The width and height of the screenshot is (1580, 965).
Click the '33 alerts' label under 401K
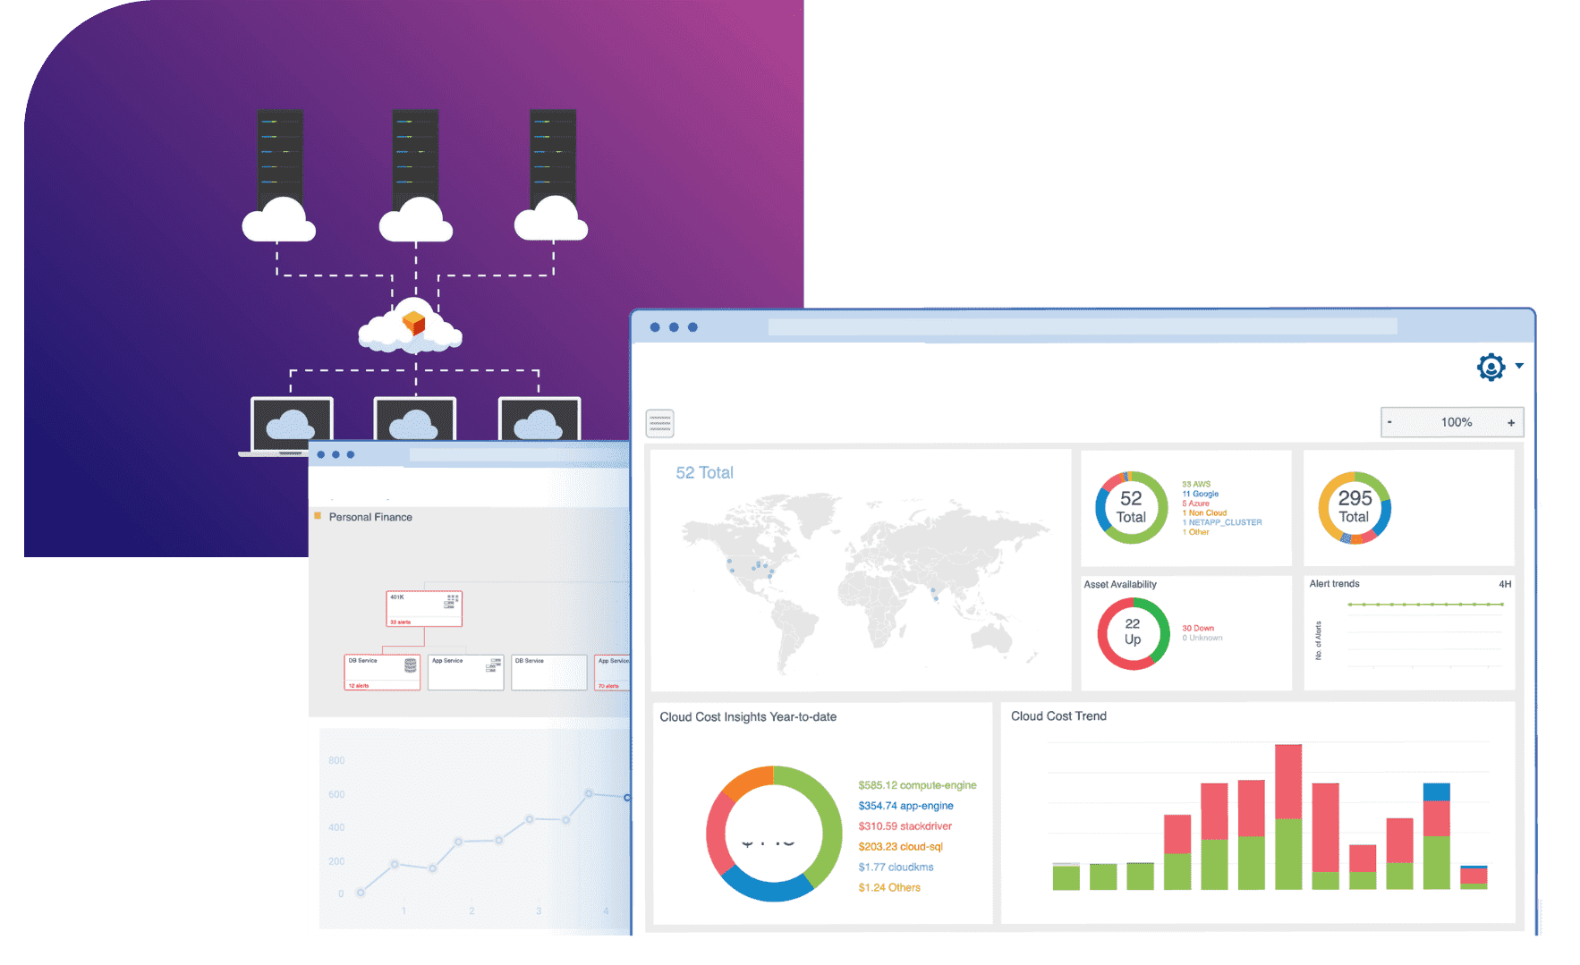pos(400,622)
